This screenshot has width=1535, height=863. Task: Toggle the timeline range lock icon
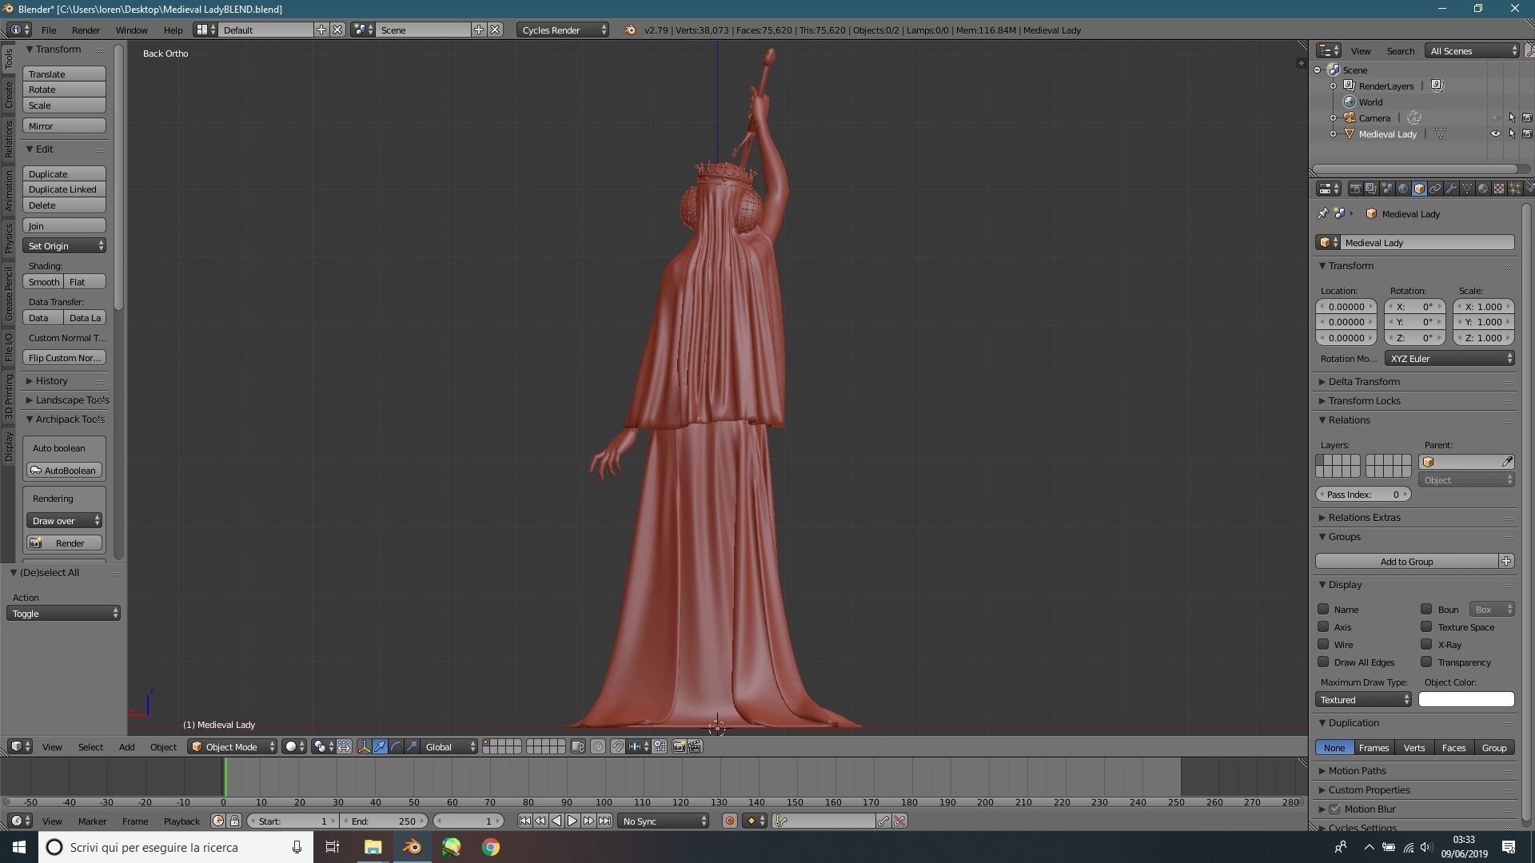pyautogui.click(x=234, y=821)
